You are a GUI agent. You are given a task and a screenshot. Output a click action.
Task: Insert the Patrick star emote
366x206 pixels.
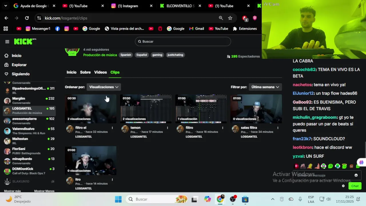pyautogui.click(x=317, y=166)
